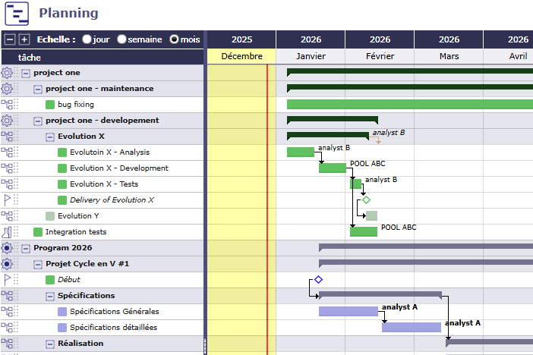Click activity icon beside Spécifications Générales

click(8, 312)
